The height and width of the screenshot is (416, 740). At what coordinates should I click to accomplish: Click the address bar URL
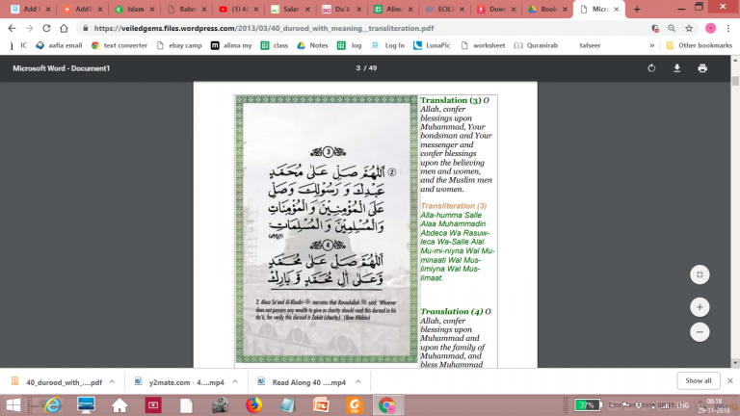(263, 28)
